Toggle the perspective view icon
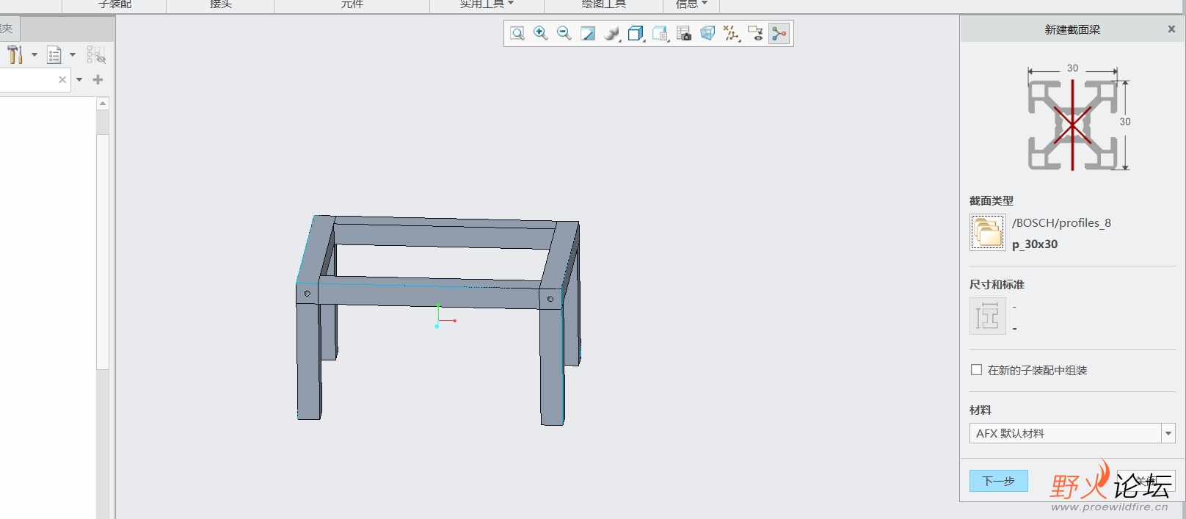The height and width of the screenshot is (519, 1186). pyautogui.click(x=707, y=33)
